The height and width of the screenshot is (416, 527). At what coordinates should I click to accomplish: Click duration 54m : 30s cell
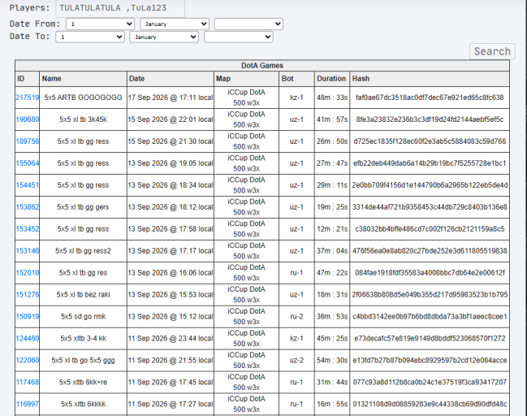click(332, 360)
